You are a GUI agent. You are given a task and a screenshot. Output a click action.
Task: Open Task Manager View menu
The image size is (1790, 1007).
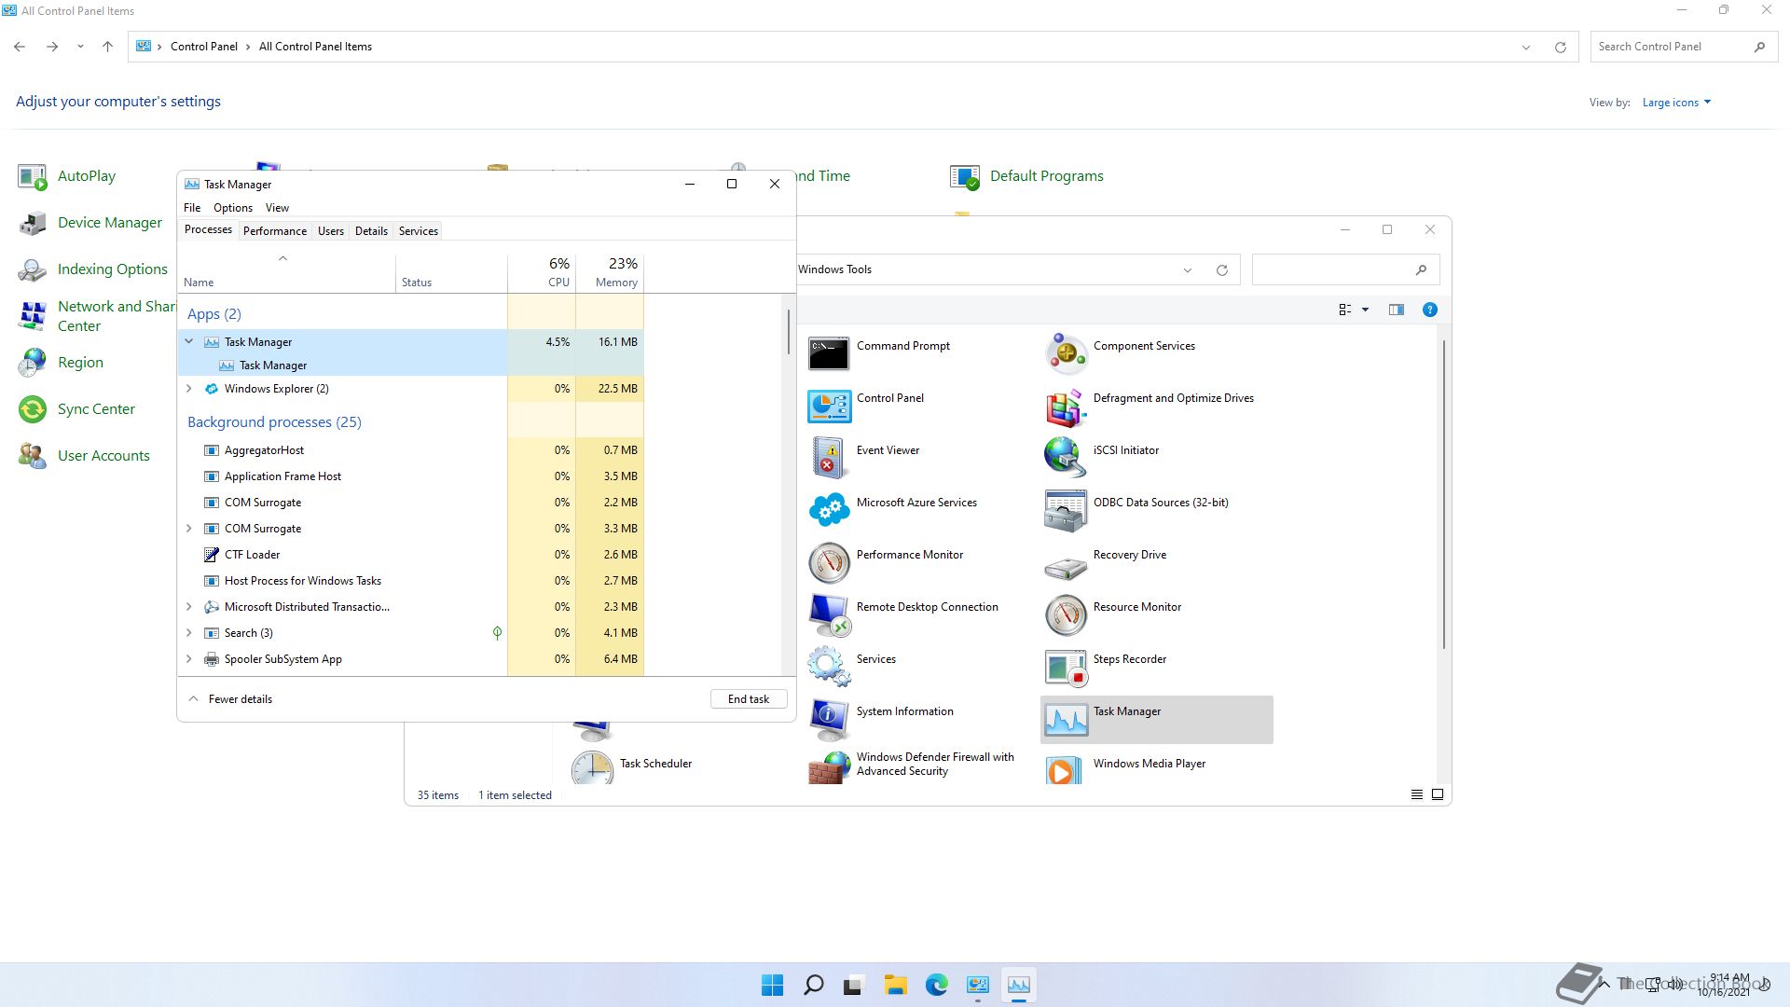pyautogui.click(x=277, y=208)
